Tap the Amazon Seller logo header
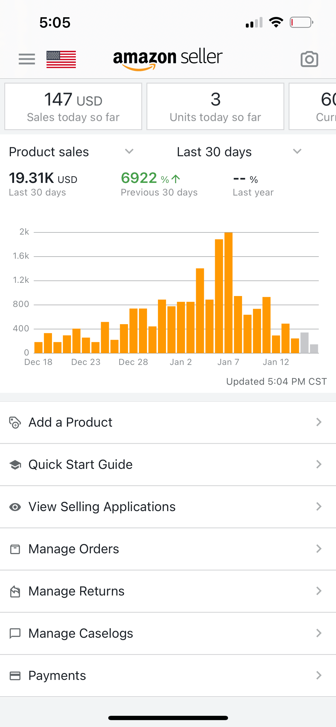The image size is (336, 727). pos(168,58)
